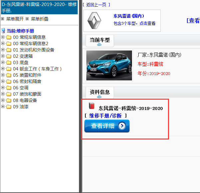Click the blue Captur car thumbnail
Screen dimensions: 200x193
109,65
